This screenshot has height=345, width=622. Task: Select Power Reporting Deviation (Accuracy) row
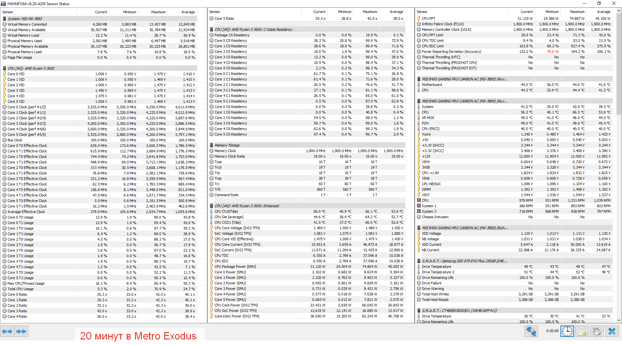pyautogui.click(x=515, y=52)
